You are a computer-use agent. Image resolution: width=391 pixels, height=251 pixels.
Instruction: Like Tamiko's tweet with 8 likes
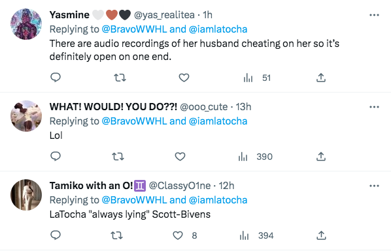[x=185, y=235]
